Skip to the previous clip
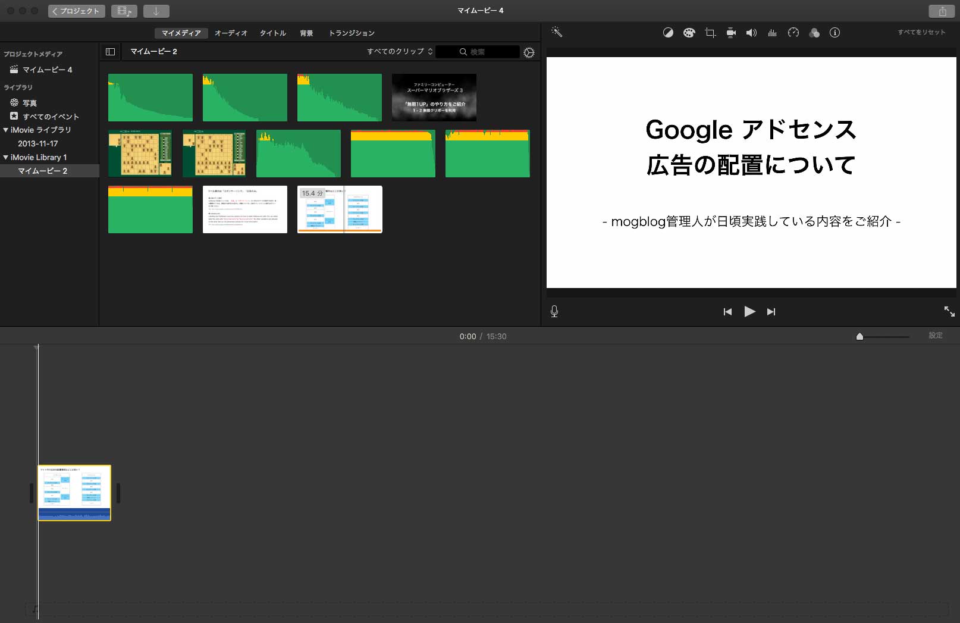 tap(727, 312)
